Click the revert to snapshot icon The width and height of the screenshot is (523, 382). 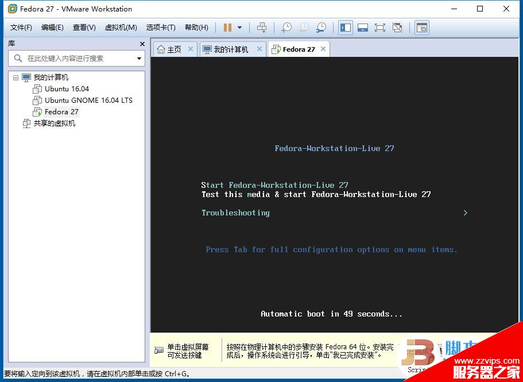click(x=304, y=28)
